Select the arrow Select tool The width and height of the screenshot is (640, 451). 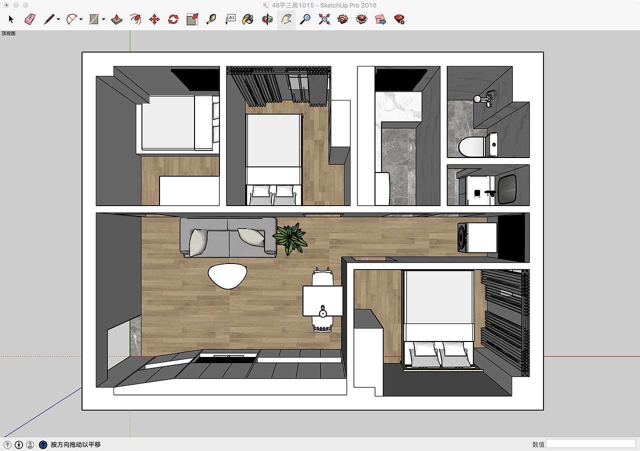11,19
